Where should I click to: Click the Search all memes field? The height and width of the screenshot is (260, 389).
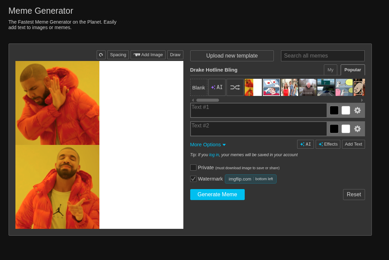(x=323, y=56)
